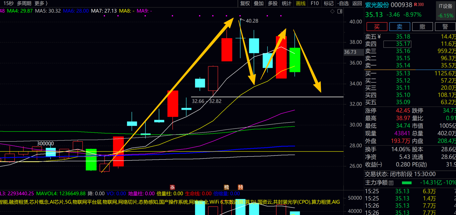Open the 榜 marker below the chart
The width and height of the screenshot is (456, 215).
227,187
